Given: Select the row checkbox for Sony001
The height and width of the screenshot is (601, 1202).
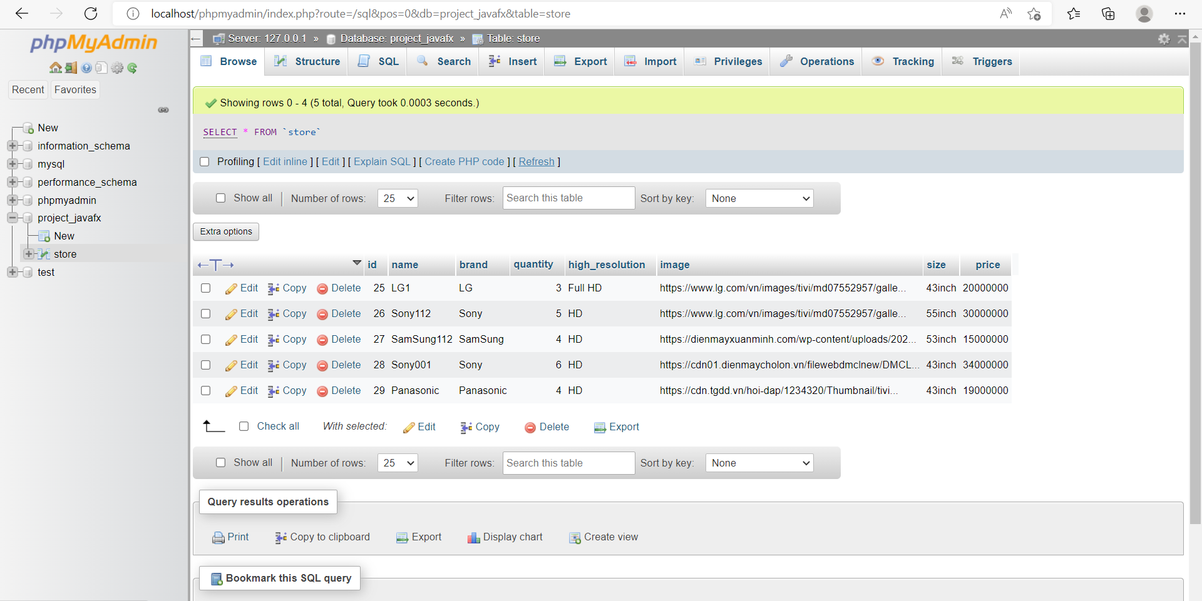Looking at the screenshot, I should (205, 365).
